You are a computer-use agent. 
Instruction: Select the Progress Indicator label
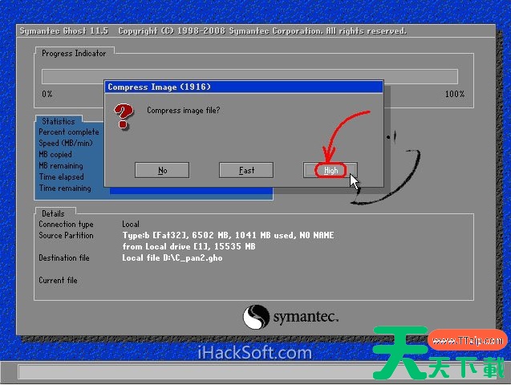pos(74,54)
